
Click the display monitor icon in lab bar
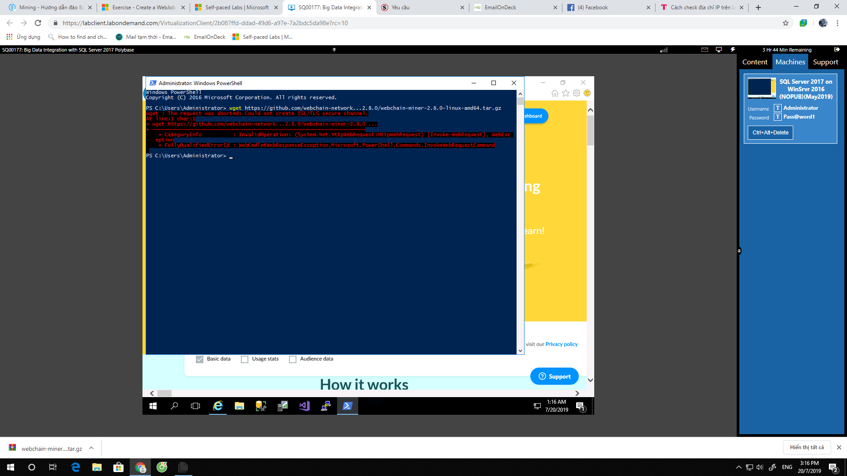click(719, 50)
